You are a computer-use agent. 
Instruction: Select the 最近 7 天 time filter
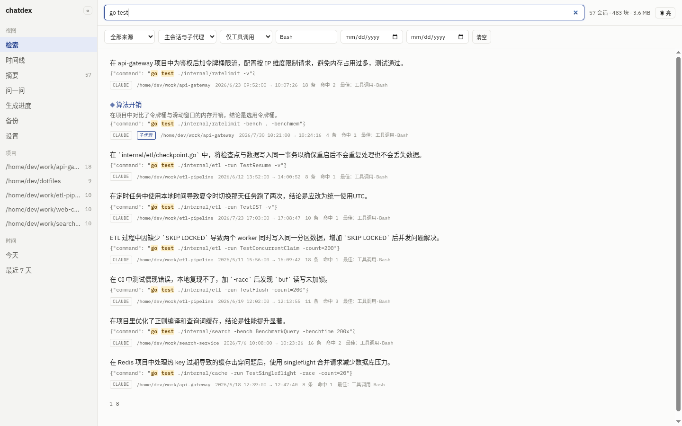(48, 270)
